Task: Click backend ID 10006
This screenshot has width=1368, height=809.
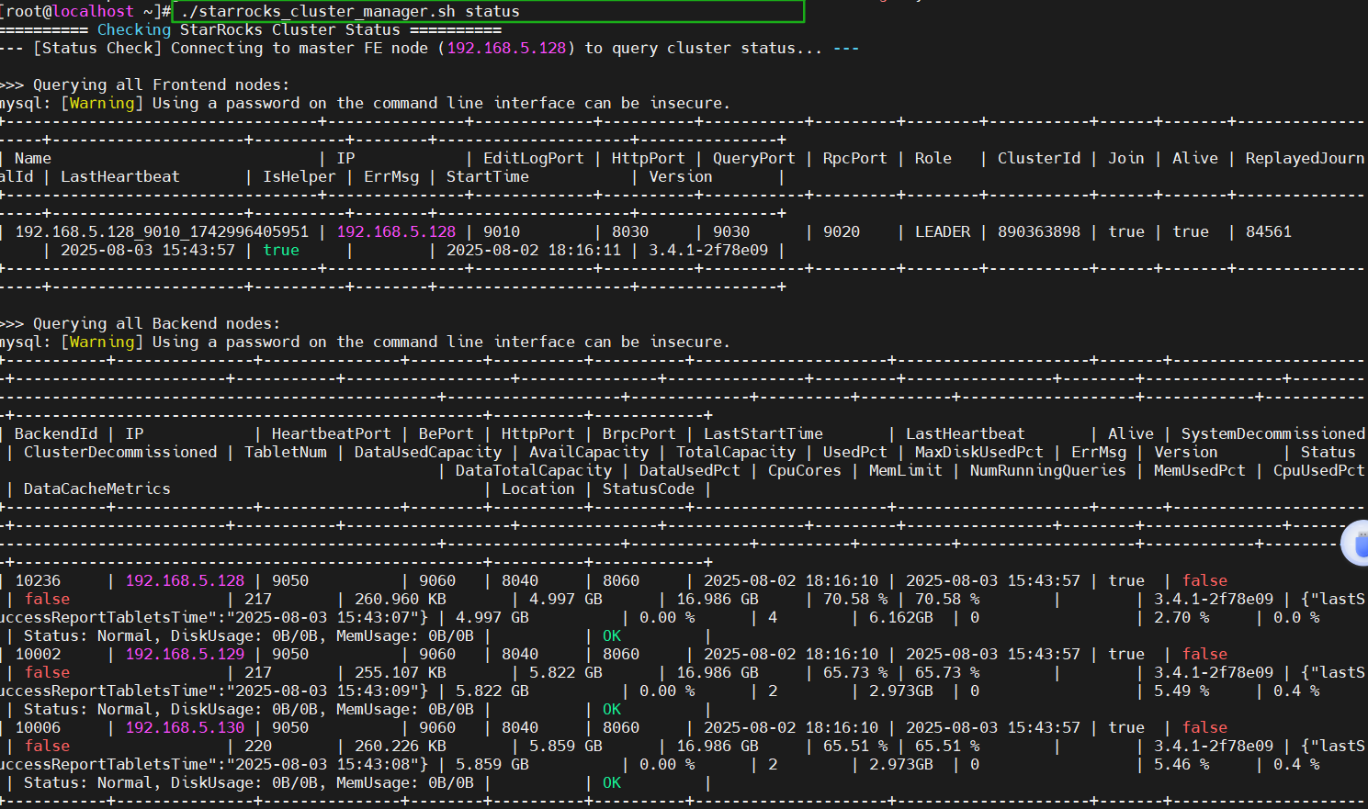Action: point(38,727)
